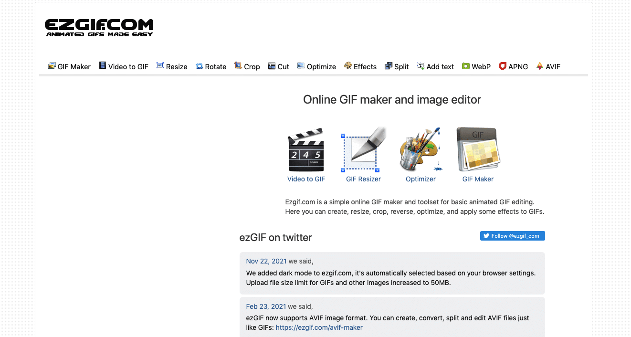Open the Feb 23, 2021 tweet date link
631x337 pixels.
pos(266,306)
